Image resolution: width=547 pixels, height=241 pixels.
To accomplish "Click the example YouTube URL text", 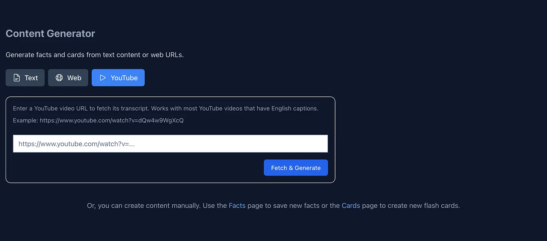I will click(112, 120).
